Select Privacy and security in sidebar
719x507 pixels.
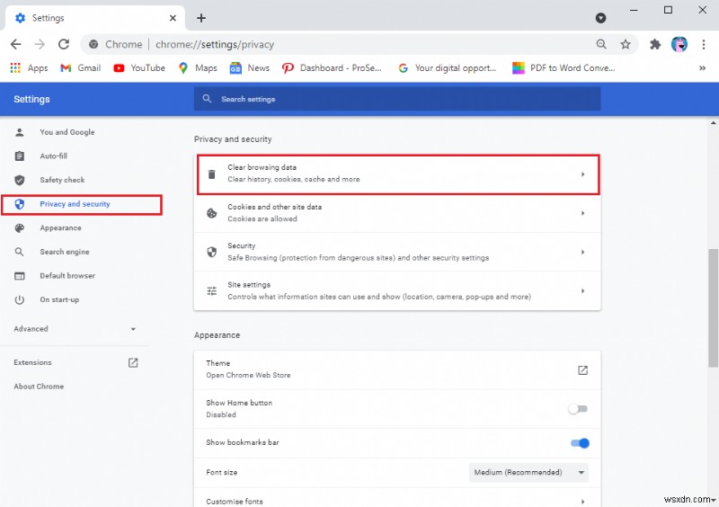(75, 204)
